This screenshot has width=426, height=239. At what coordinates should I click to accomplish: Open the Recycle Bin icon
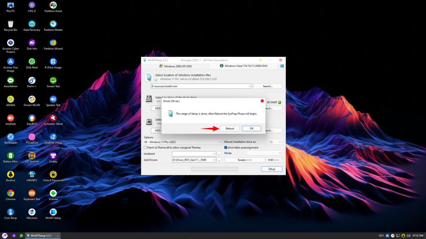[x=10, y=26]
